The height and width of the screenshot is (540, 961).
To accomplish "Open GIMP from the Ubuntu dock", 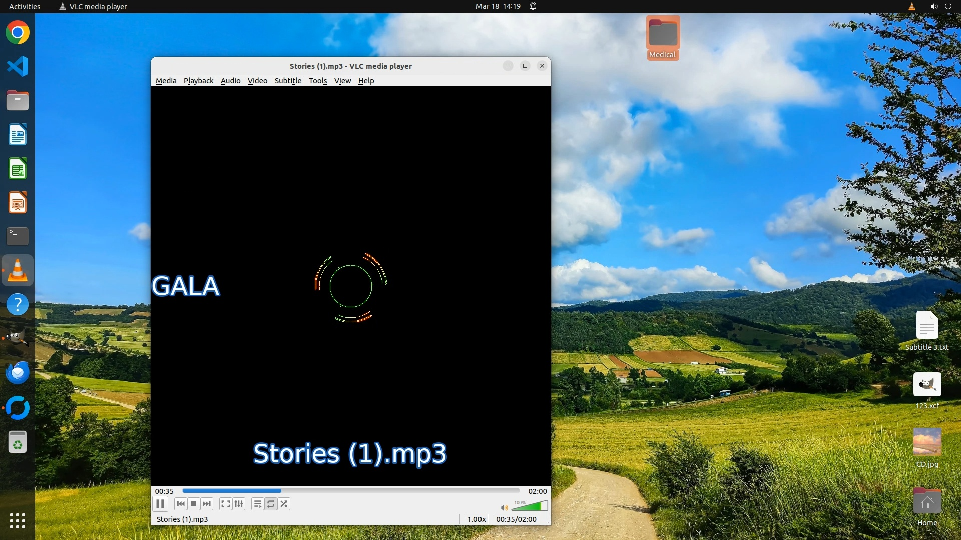I will [18, 338].
